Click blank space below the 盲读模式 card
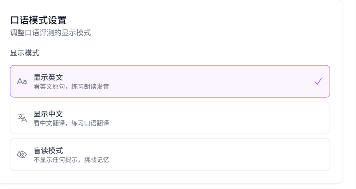This screenshot has width=356, height=189. click(x=168, y=177)
